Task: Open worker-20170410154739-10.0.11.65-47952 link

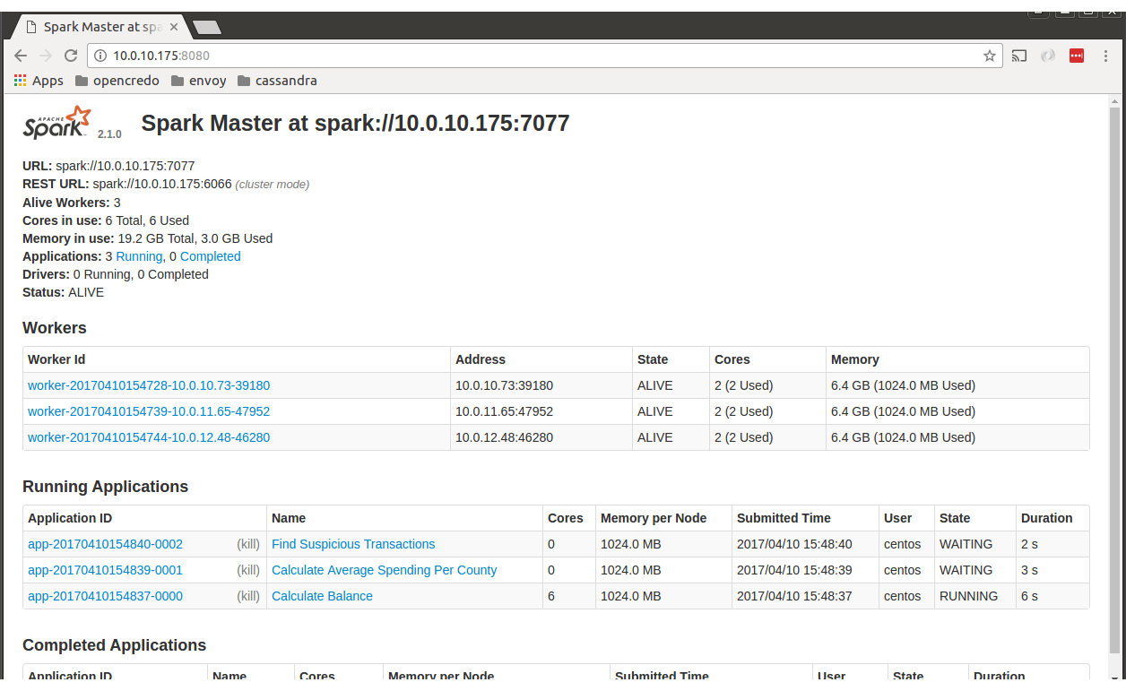Action: (149, 411)
